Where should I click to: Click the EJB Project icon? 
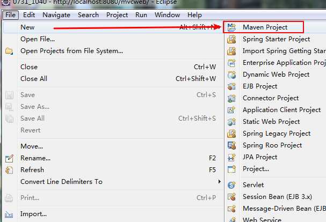[231, 86]
